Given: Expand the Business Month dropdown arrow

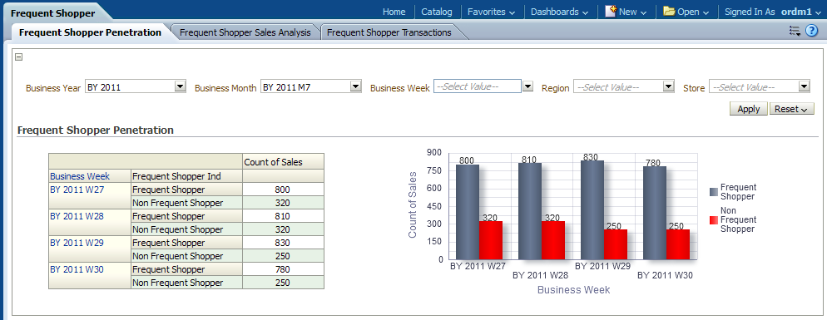Looking at the screenshot, I should 356,86.
